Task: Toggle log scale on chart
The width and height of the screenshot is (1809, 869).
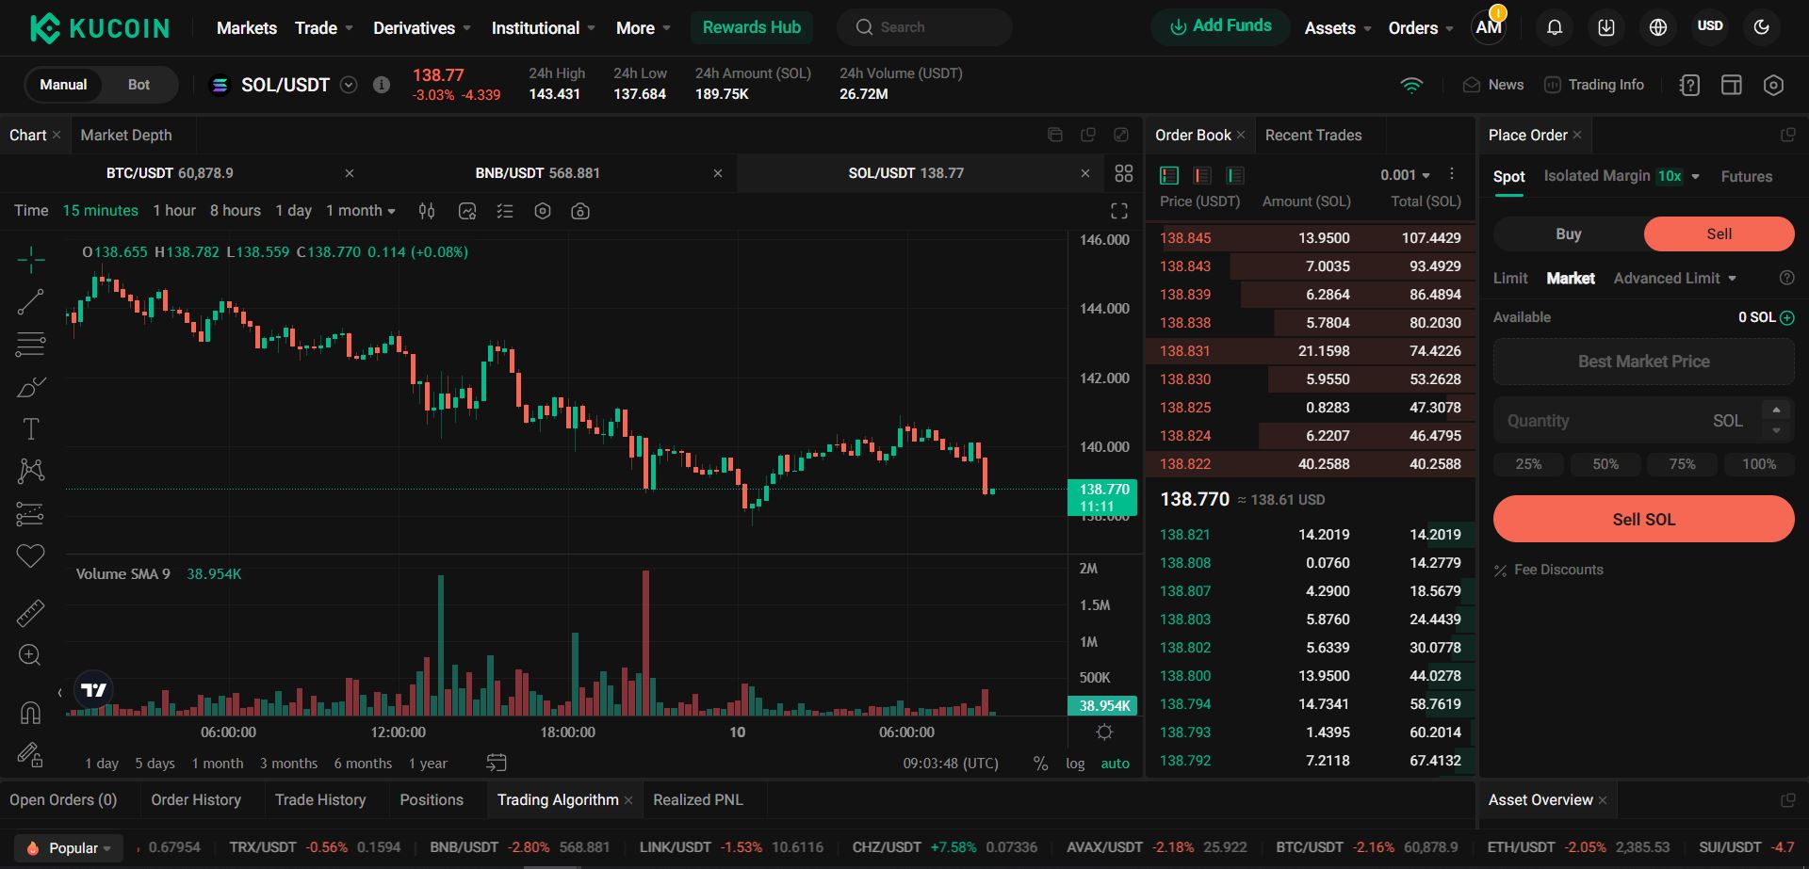Action: (1075, 764)
